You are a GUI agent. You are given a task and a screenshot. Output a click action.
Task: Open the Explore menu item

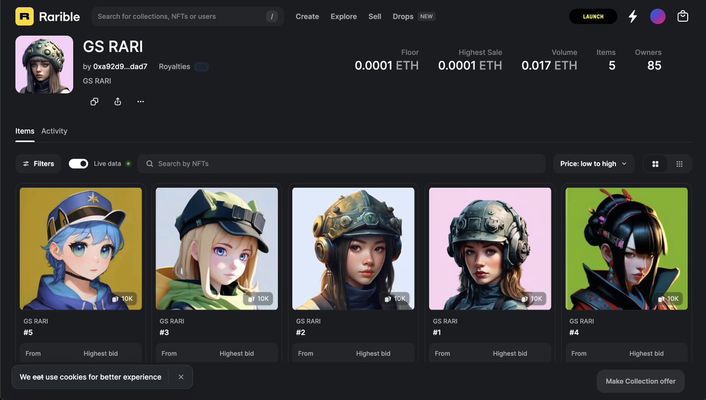344,16
